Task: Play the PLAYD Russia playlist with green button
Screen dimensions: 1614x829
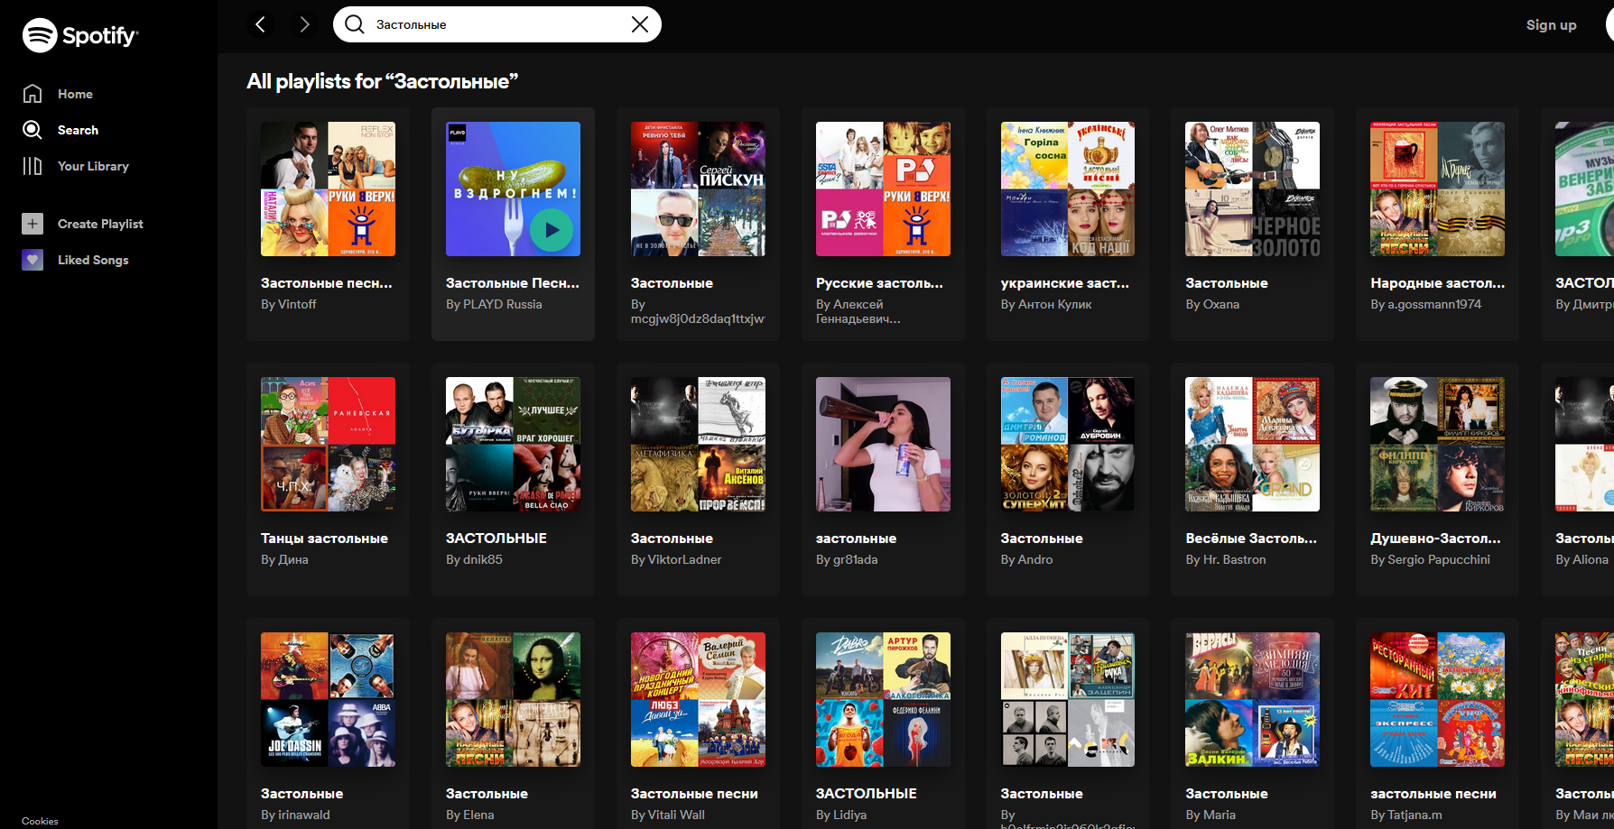Action: click(552, 230)
